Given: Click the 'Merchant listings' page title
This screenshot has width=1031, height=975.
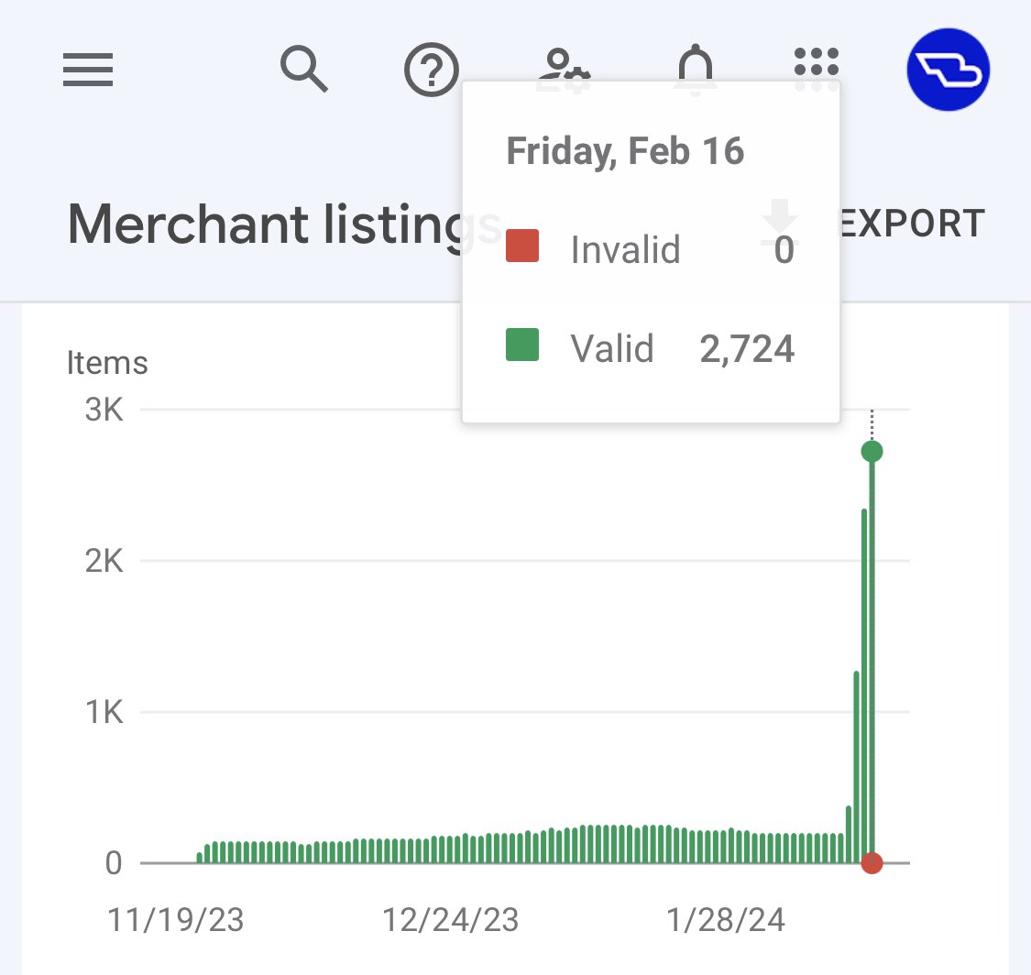Looking at the screenshot, I should [285, 225].
